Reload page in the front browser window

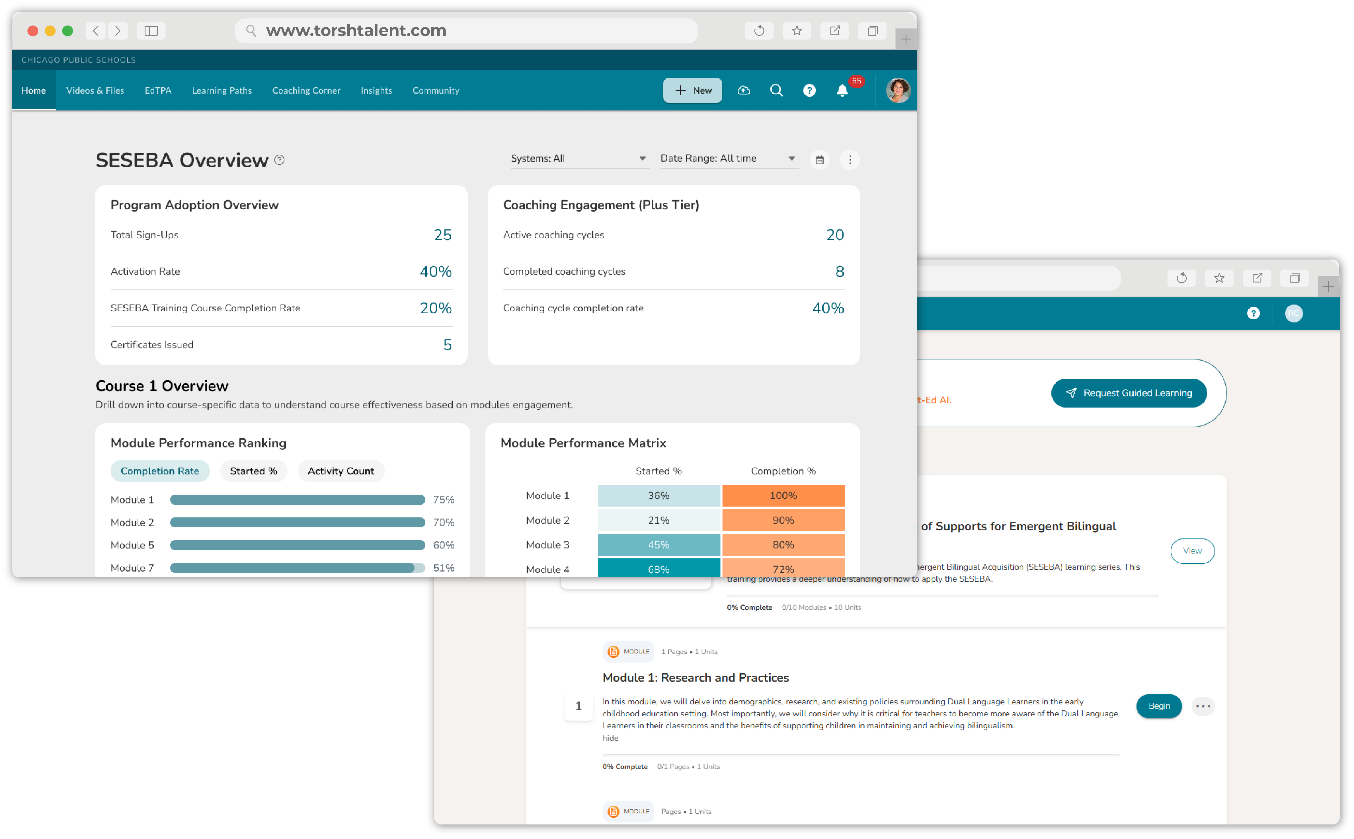[759, 30]
